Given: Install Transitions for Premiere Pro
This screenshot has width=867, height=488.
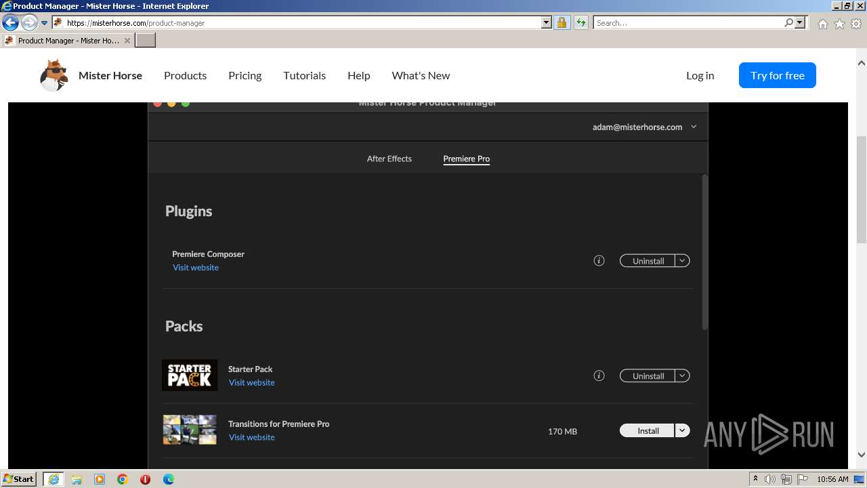Looking at the screenshot, I should click(x=648, y=430).
